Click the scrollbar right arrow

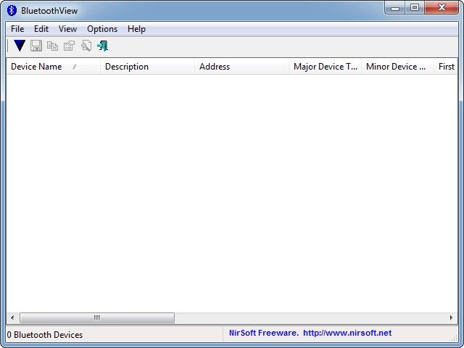tap(451, 318)
